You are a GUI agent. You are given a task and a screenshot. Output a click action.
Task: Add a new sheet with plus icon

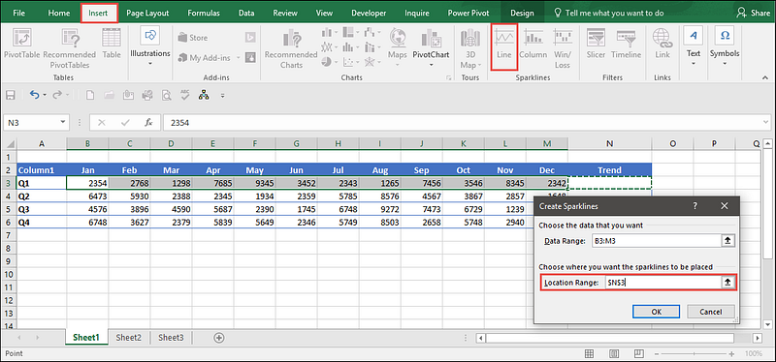[x=219, y=338]
